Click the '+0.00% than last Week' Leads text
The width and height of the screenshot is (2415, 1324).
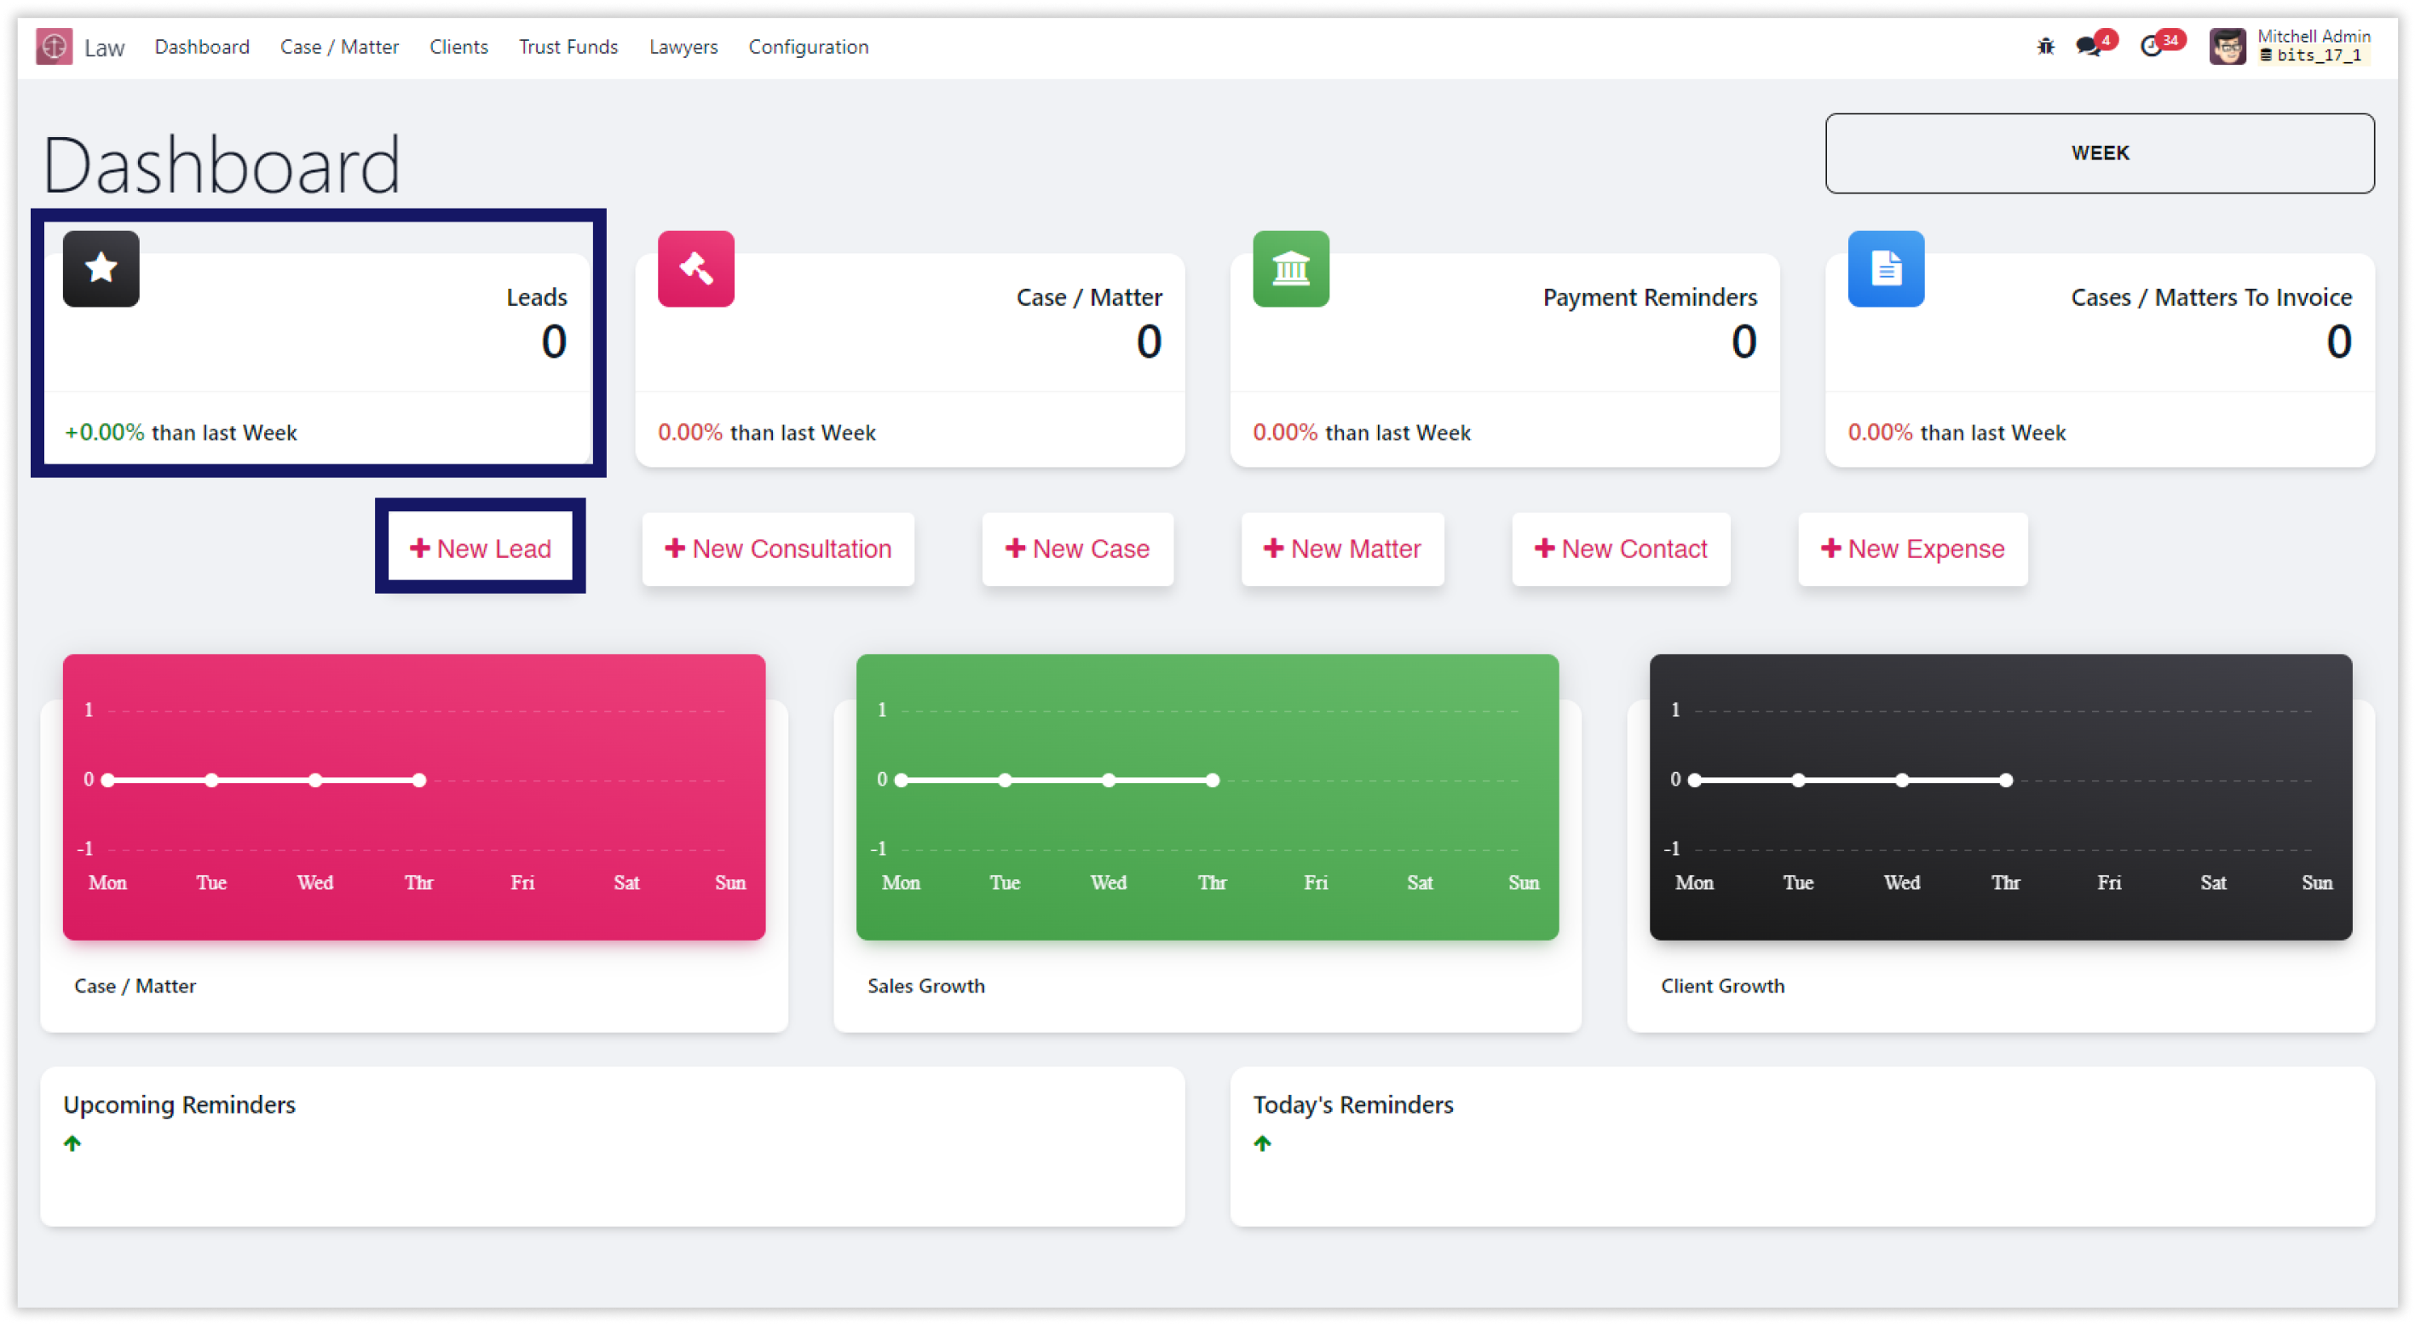point(180,433)
